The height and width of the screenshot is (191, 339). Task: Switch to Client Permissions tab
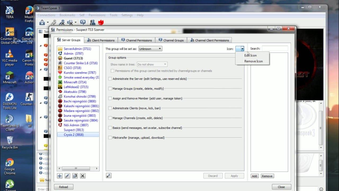(x=101, y=40)
